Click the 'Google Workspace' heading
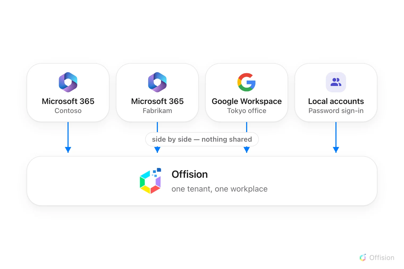The image size is (404, 269). click(247, 101)
